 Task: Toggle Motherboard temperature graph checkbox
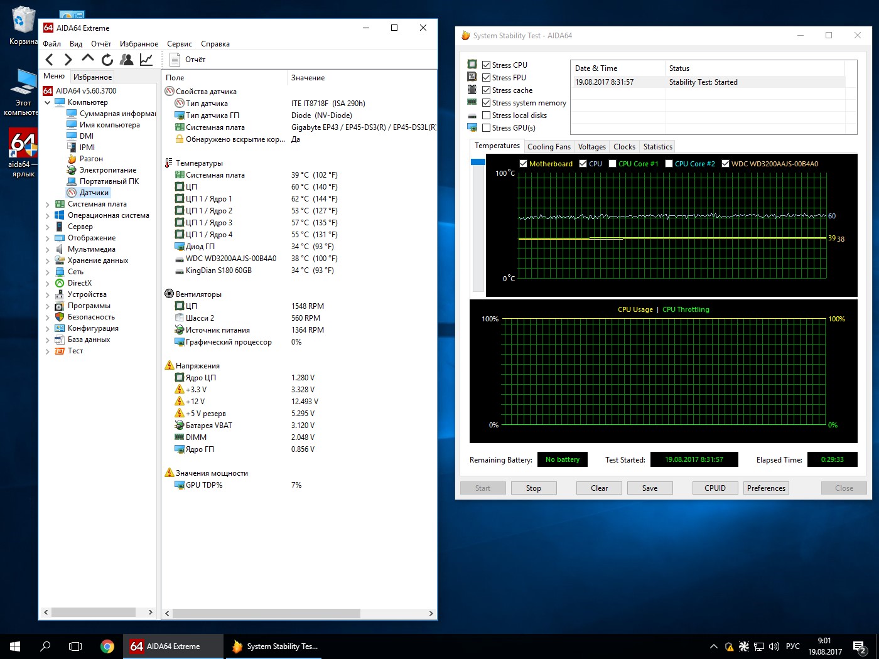(x=523, y=164)
